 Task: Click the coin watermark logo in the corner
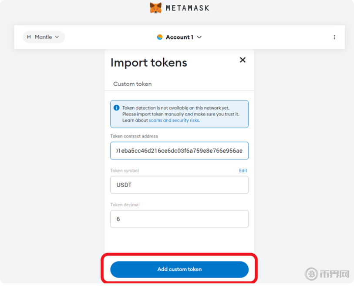pos(311,274)
